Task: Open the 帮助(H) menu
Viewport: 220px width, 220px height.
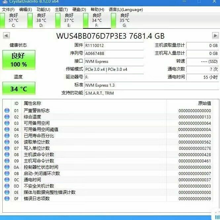Action: (x=97, y=10)
